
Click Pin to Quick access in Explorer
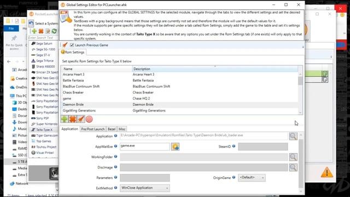[14, 43]
